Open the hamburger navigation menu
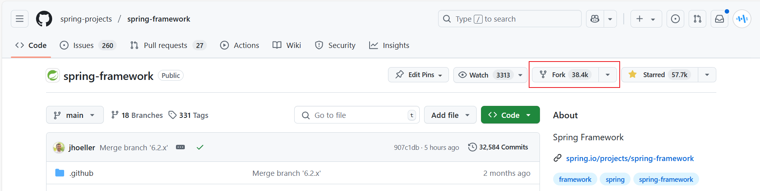This screenshot has width=760, height=191. pyautogui.click(x=20, y=19)
